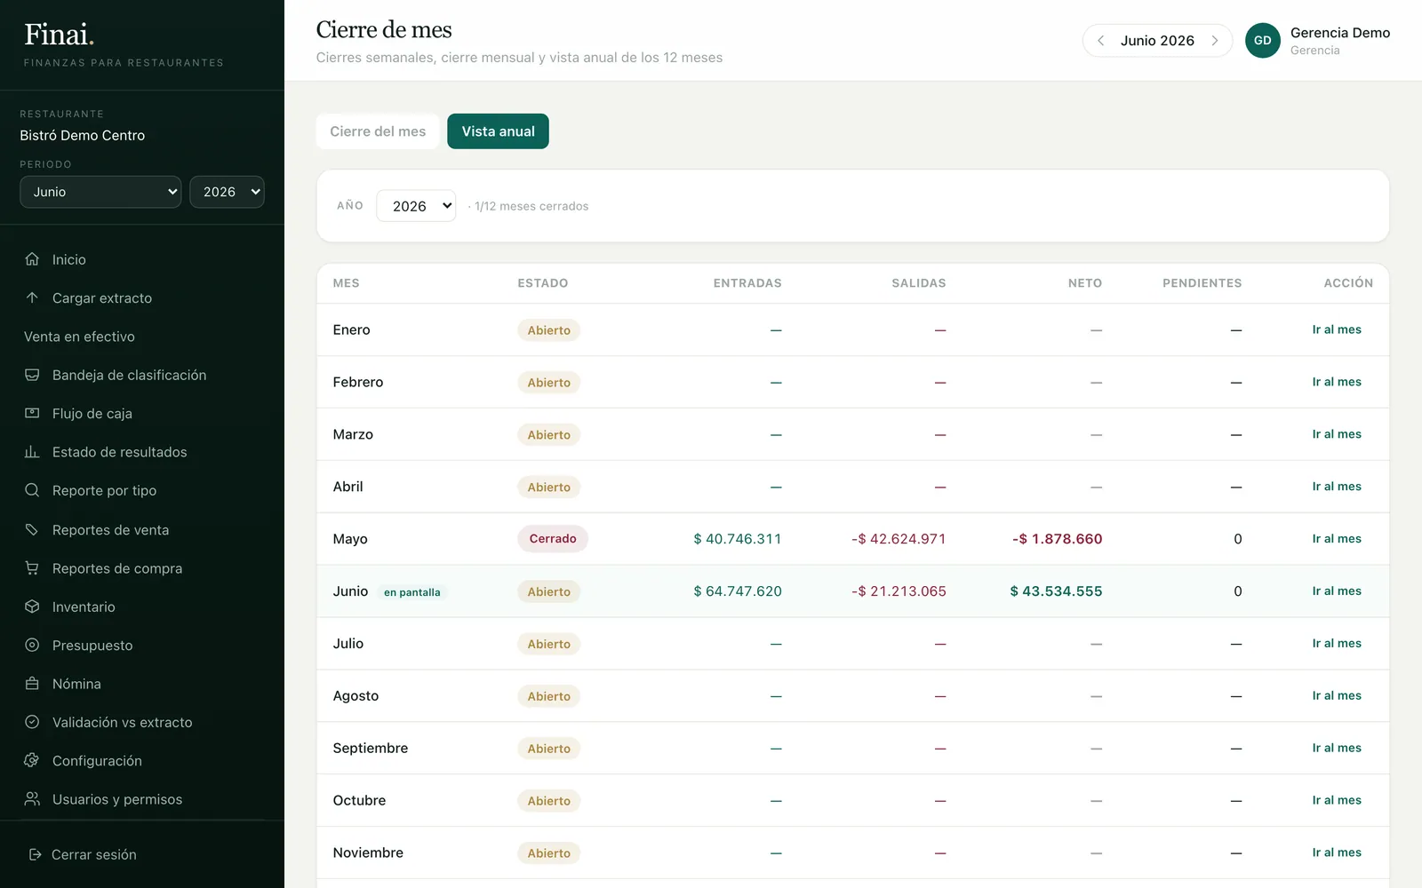1422x888 pixels.
Task: Click the Flujo de caja icon
Action: click(32, 413)
